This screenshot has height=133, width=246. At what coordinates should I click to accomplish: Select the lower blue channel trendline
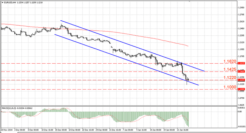(x=127, y=60)
